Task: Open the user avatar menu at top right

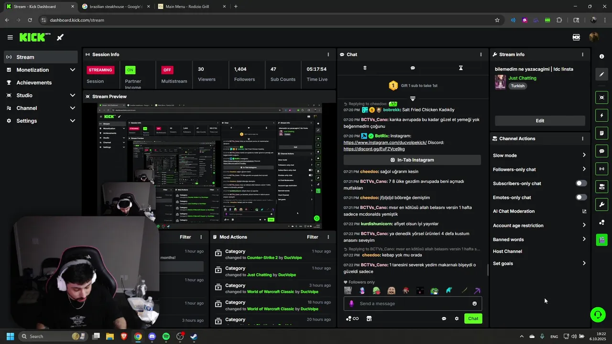Action: click(x=594, y=37)
